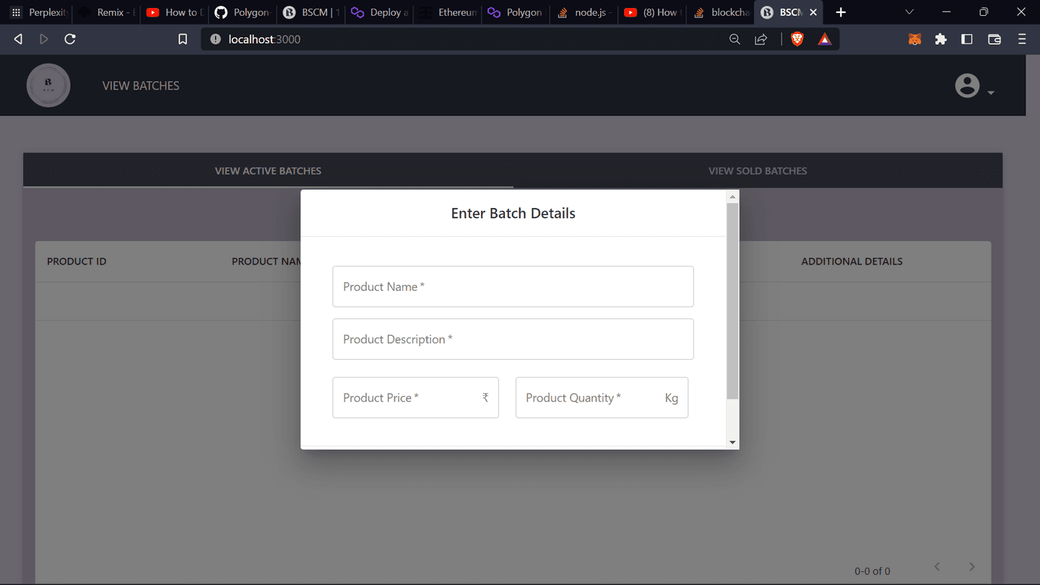The width and height of the screenshot is (1040, 585).
Task: Switch to the Deploy a browser tab
Action: (380, 12)
